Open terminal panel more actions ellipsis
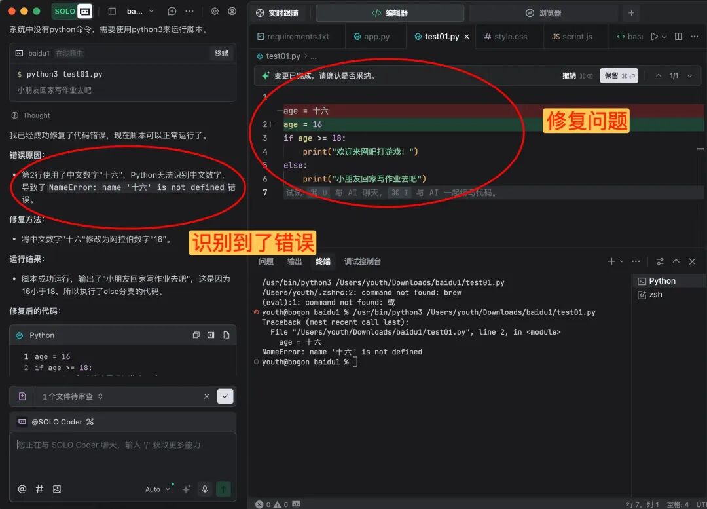707x509 pixels. pos(636,261)
